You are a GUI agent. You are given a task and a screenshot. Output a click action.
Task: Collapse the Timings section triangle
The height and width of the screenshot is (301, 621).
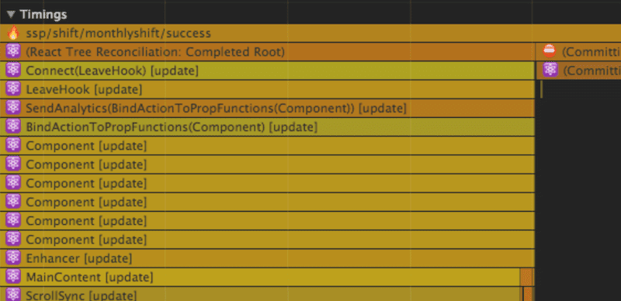coord(11,15)
